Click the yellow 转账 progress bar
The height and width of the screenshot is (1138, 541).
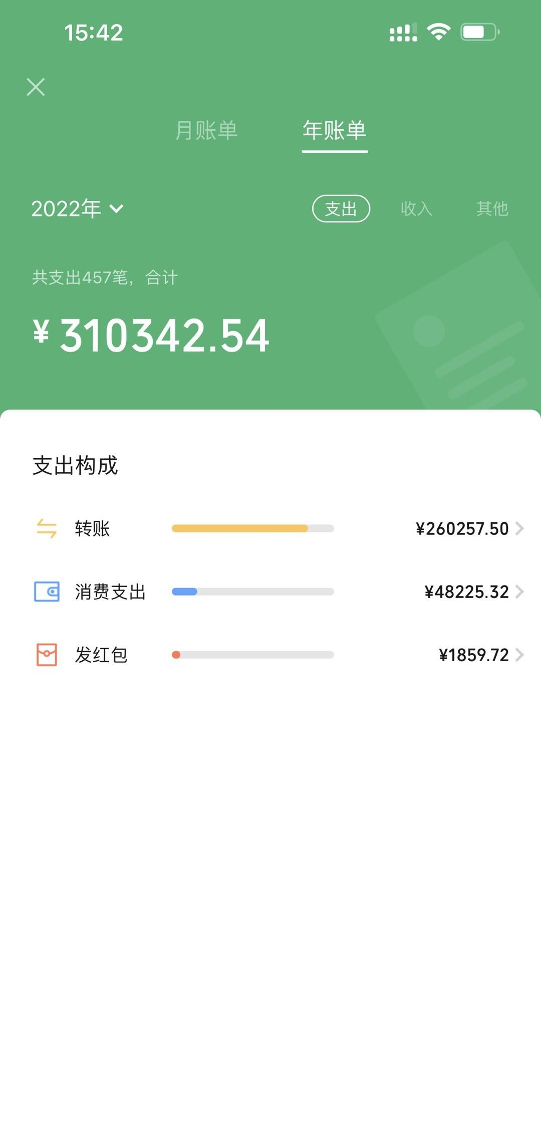[x=239, y=528]
